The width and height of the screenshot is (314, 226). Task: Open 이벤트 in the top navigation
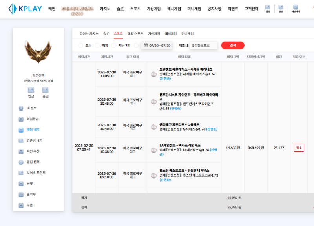(233, 9)
